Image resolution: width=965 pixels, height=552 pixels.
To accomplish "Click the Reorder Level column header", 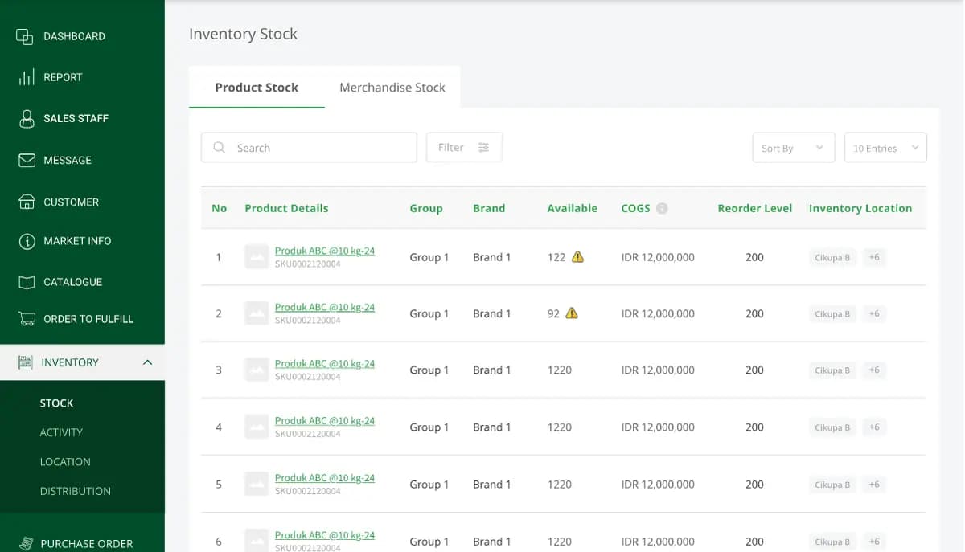I will [x=755, y=208].
